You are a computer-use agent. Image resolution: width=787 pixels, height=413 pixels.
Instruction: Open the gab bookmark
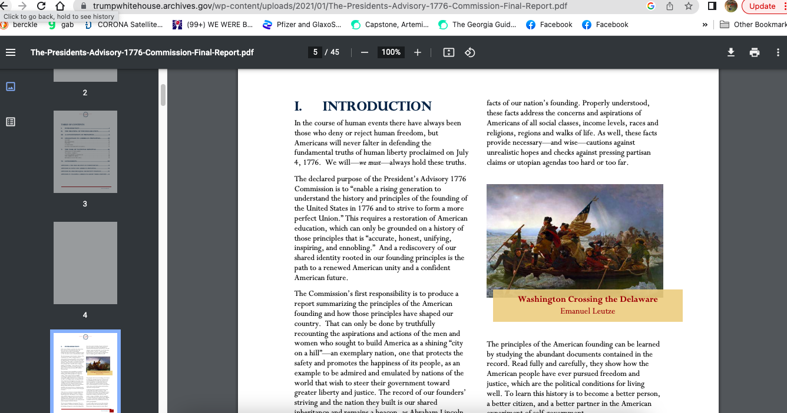point(61,25)
